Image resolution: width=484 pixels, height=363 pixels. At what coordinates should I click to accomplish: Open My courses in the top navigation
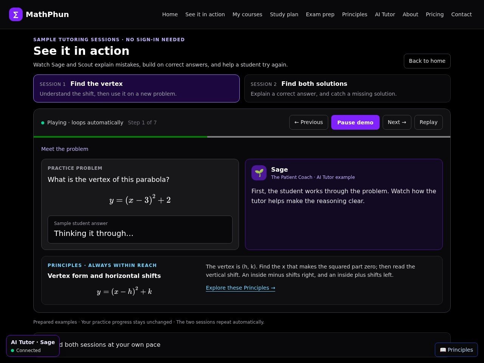[247, 14]
